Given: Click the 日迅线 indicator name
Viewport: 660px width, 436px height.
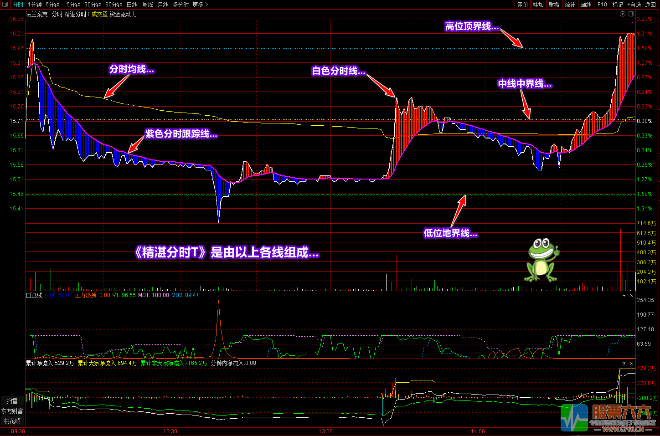Looking at the screenshot, I should click(34, 295).
